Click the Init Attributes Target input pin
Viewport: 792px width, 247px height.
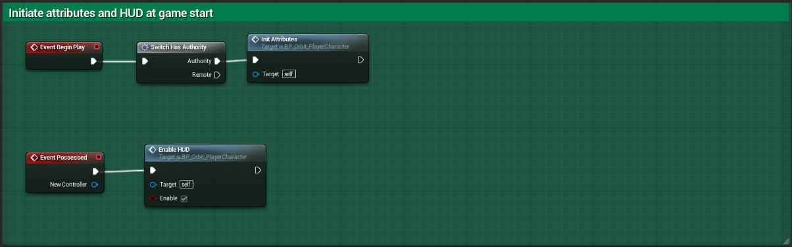click(x=255, y=74)
